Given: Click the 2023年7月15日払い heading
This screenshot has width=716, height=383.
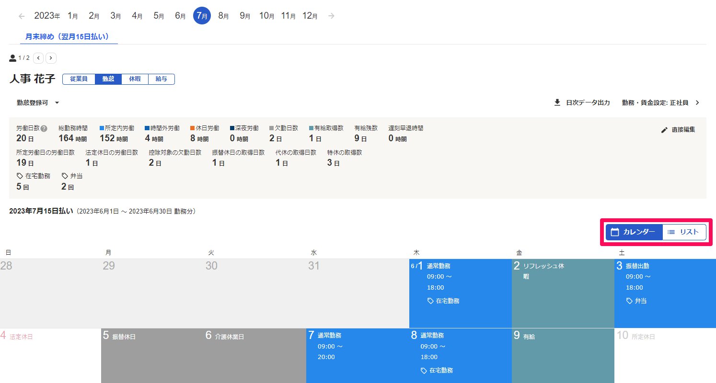Looking at the screenshot, I should pyautogui.click(x=41, y=211).
